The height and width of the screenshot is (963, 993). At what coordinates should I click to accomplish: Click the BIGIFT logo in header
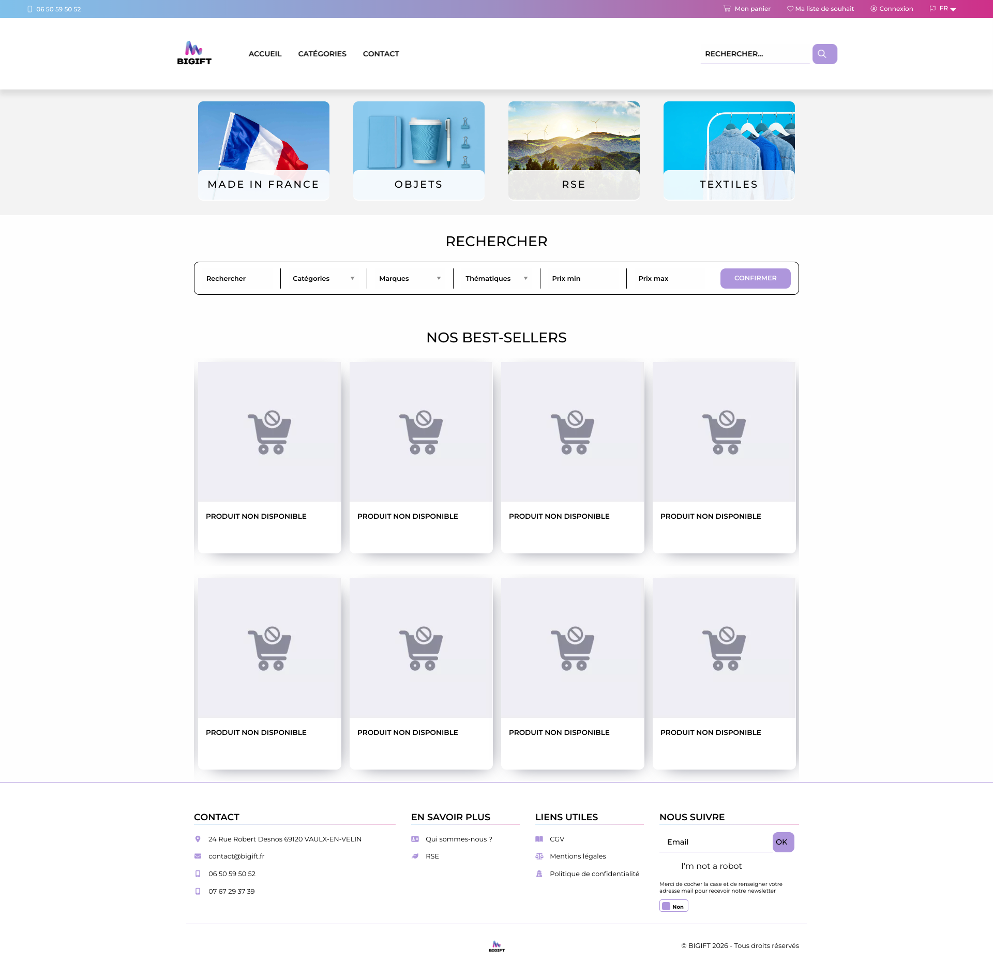coord(194,53)
